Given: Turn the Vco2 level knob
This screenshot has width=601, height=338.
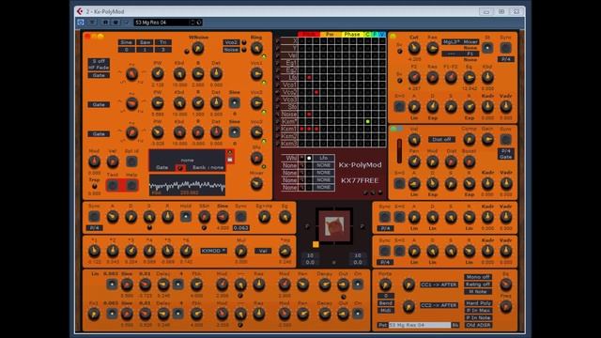Looking at the screenshot, I should coord(256,103).
